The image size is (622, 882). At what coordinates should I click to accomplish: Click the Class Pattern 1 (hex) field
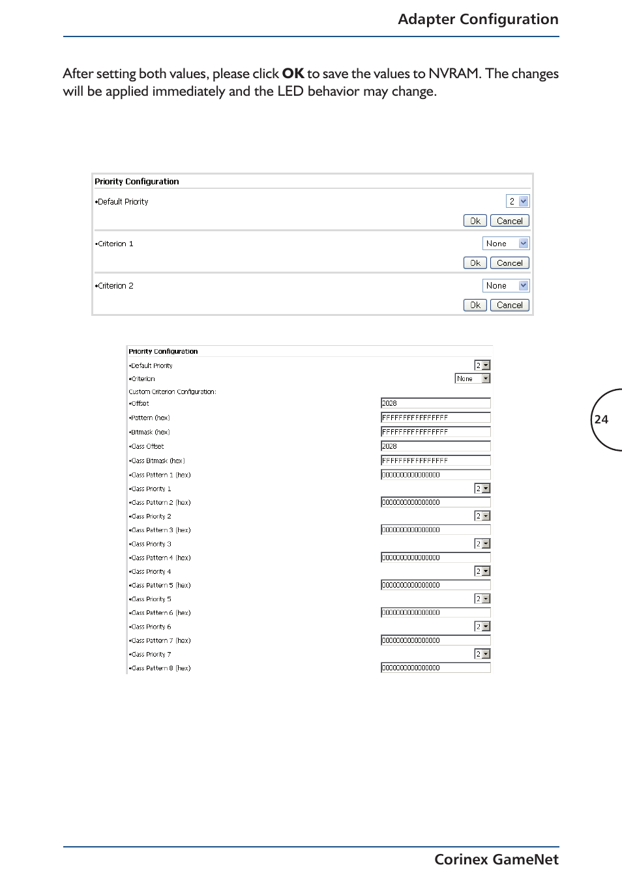click(436, 475)
